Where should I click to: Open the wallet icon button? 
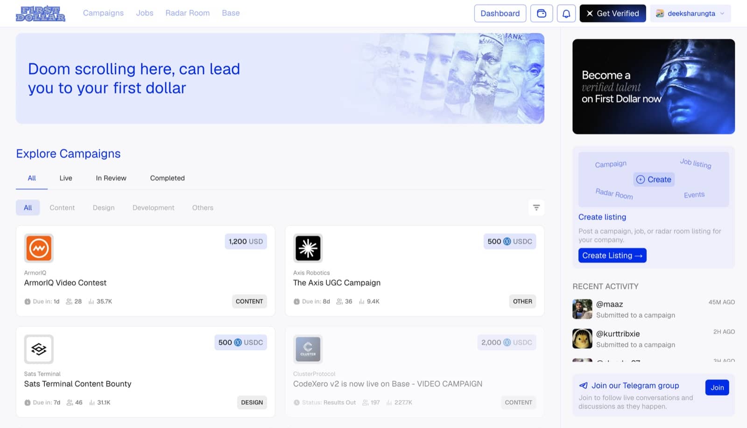point(542,14)
